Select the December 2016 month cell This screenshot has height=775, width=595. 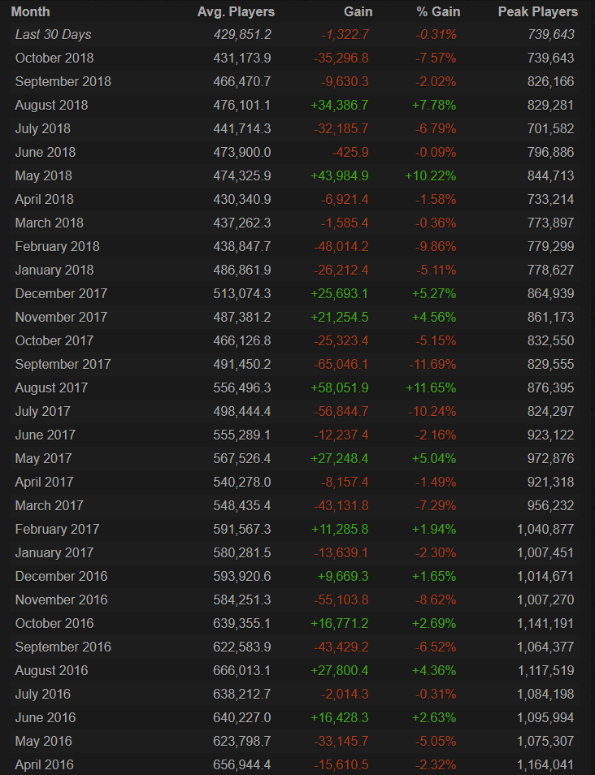(x=61, y=576)
